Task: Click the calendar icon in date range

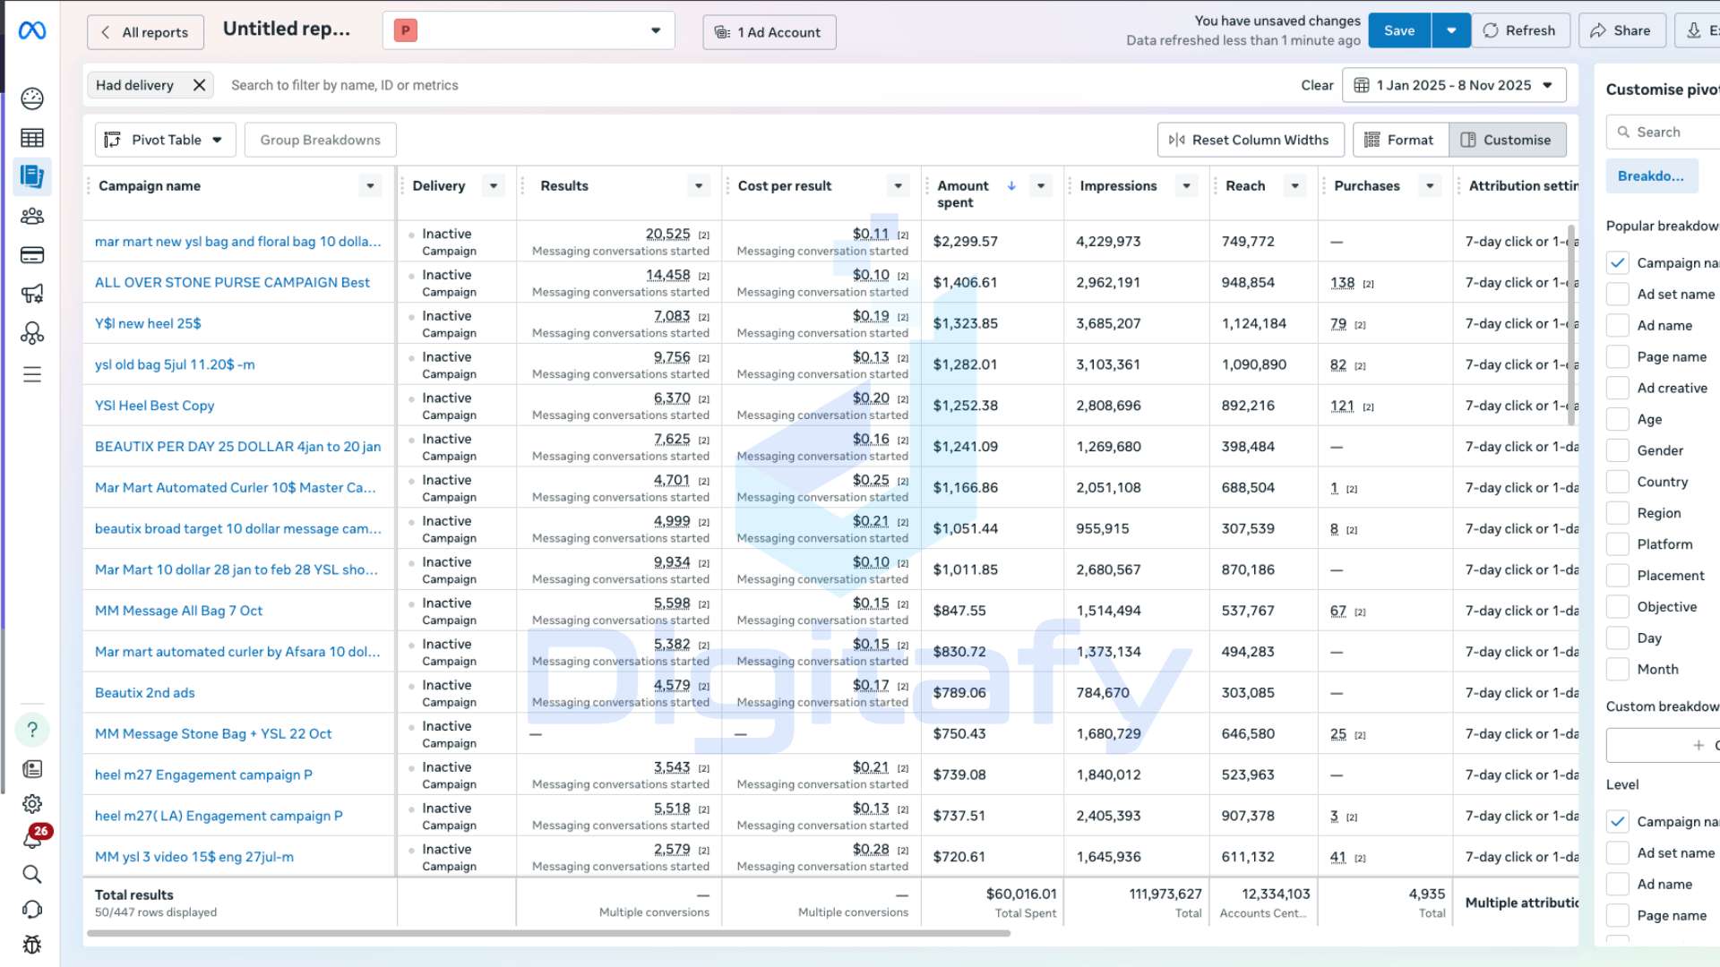Action: (1362, 85)
